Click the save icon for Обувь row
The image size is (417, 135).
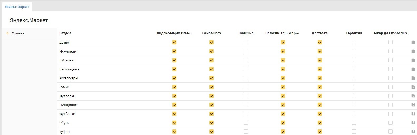pos(413,123)
